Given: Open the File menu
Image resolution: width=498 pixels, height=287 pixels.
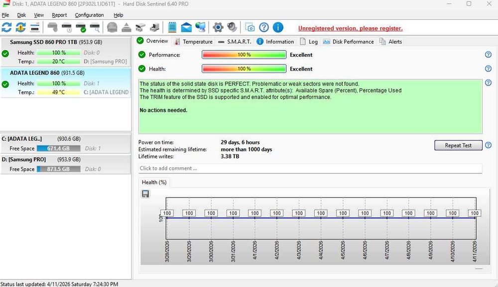Looking at the screenshot, I should (5, 15).
